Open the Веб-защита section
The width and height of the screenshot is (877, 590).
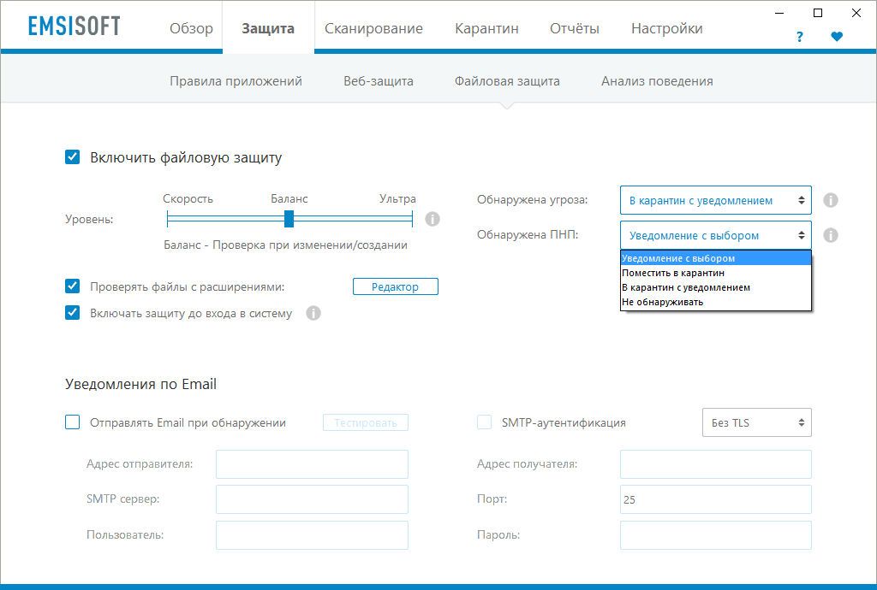379,80
